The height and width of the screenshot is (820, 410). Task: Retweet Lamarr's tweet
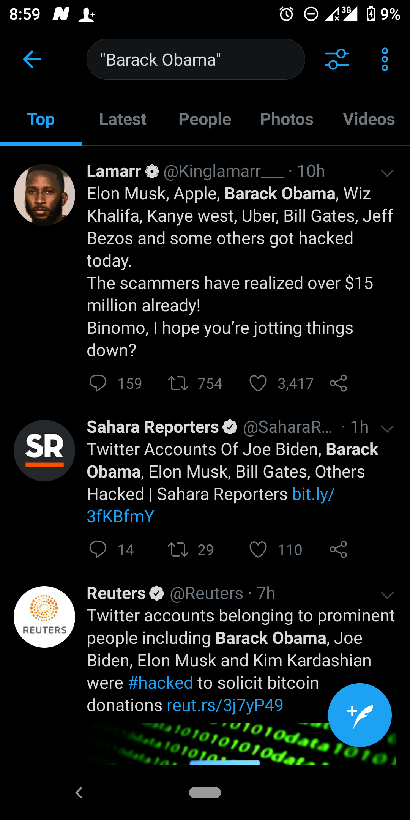(178, 383)
